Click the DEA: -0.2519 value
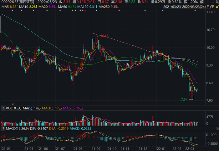Image resolution: width=219 pixels, height=151 pixels. click(x=59, y=128)
